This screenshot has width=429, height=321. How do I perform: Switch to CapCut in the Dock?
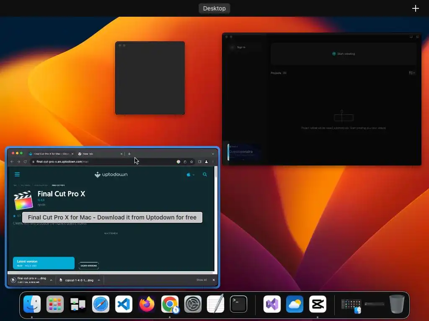(318, 304)
